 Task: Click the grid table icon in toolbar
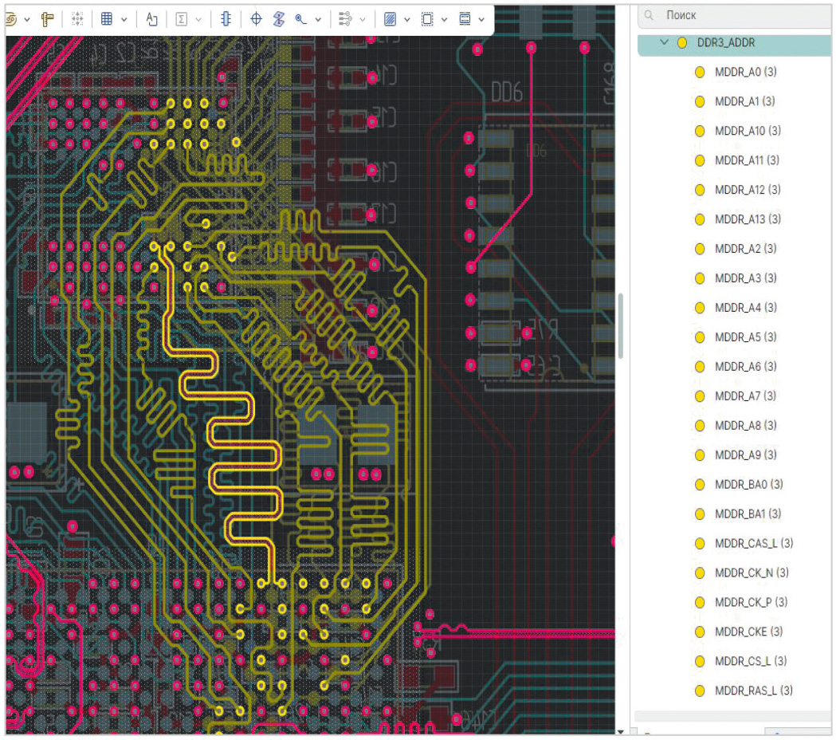click(x=106, y=19)
